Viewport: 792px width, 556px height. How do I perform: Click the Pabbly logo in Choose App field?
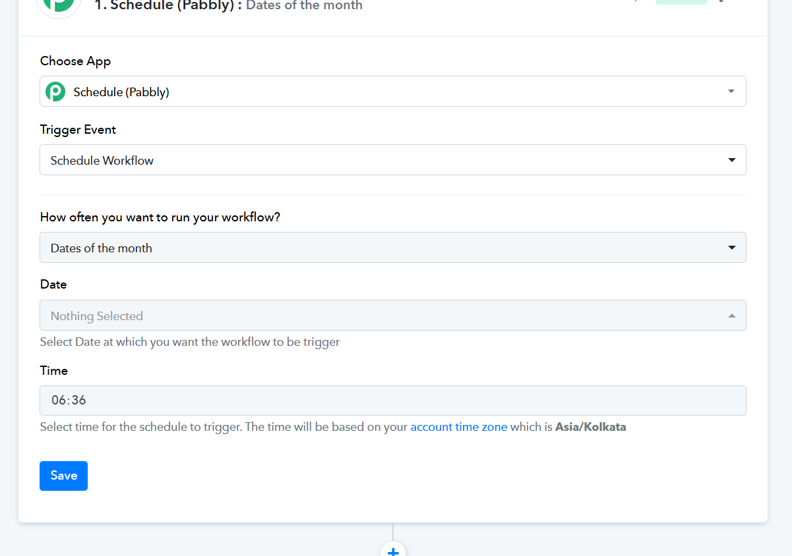point(55,92)
